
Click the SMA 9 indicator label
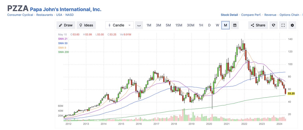click(62, 48)
